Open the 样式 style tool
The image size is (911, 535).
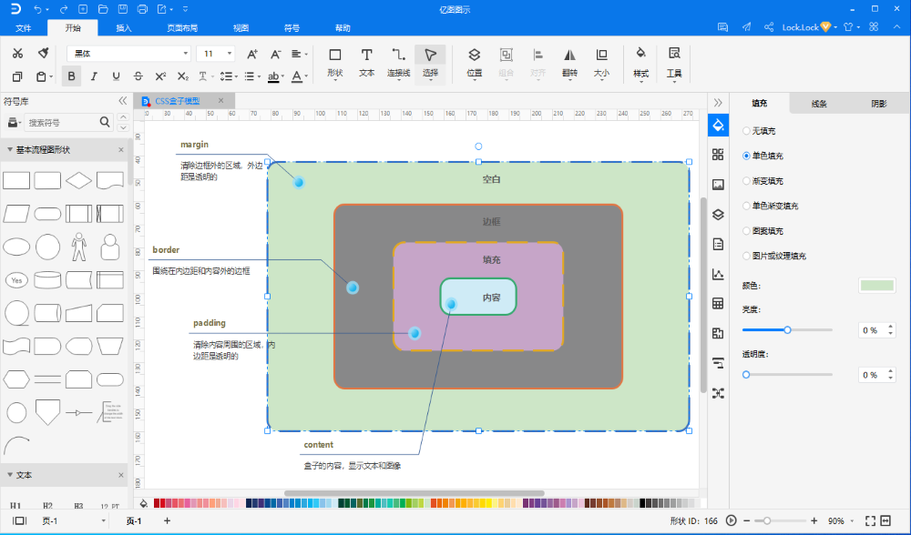click(x=640, y=64)
